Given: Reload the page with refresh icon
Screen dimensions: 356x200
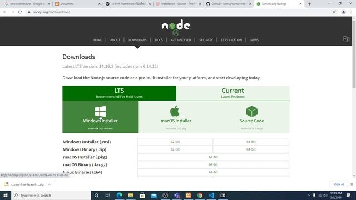Looking at the screenshot, I should [x=20, y=12].
